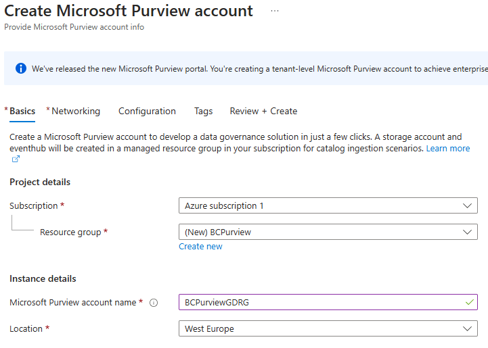Viewport: 488px width, 348px height.
Task: Click the external link icon below the description
Action: click(x=16, y=159)
